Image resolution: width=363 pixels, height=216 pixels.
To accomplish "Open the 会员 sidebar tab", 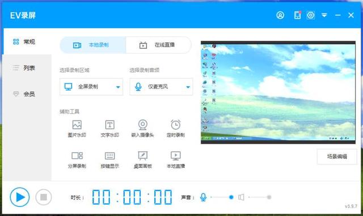I will tap(27, 94).
